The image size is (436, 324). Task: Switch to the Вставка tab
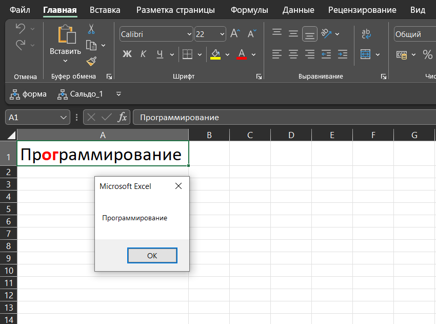(105, 10)
